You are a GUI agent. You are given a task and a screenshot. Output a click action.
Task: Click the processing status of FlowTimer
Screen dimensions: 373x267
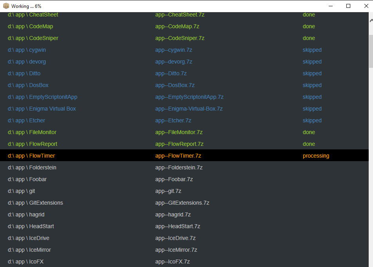pos(316,156)
